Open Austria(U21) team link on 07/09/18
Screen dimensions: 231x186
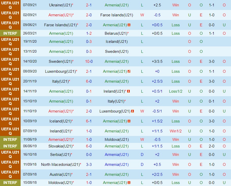click(x=60, y=175)
